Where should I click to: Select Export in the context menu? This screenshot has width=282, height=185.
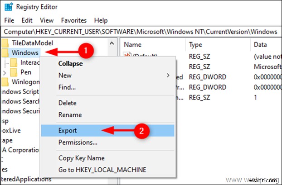pos(107,130)
